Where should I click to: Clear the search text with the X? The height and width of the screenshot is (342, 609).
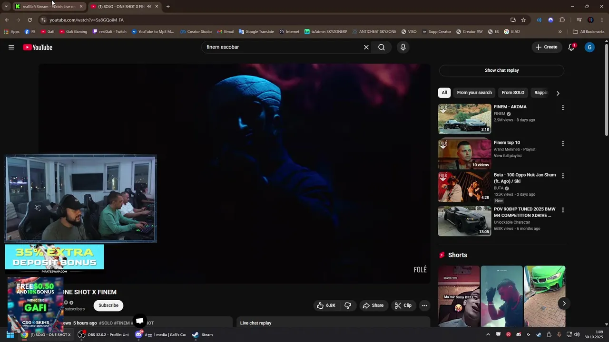366,47
